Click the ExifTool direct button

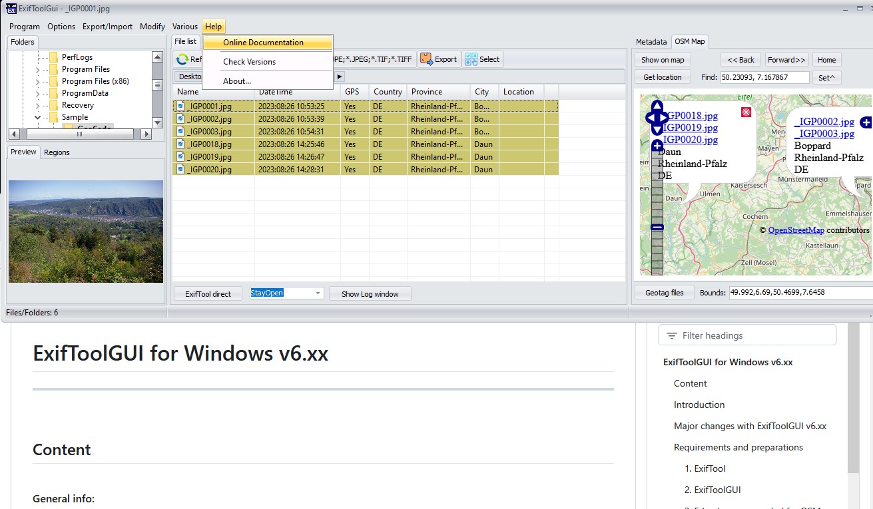[x=208, y=294]
